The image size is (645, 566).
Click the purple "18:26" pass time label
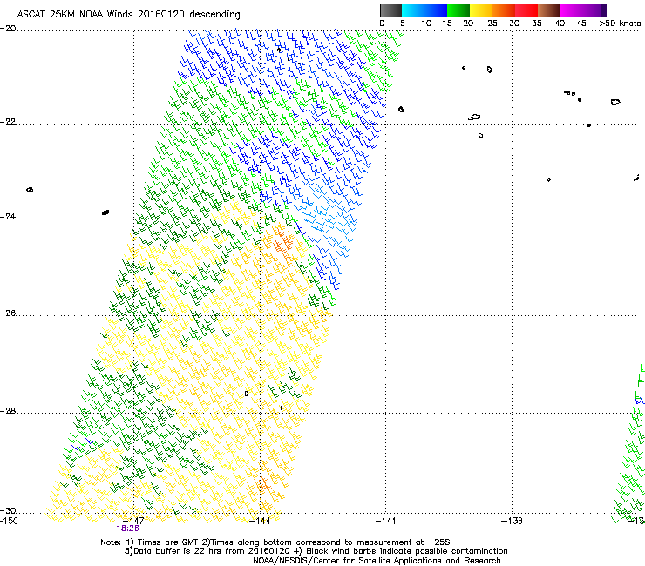pyautogui.click(x=127, y=529)
